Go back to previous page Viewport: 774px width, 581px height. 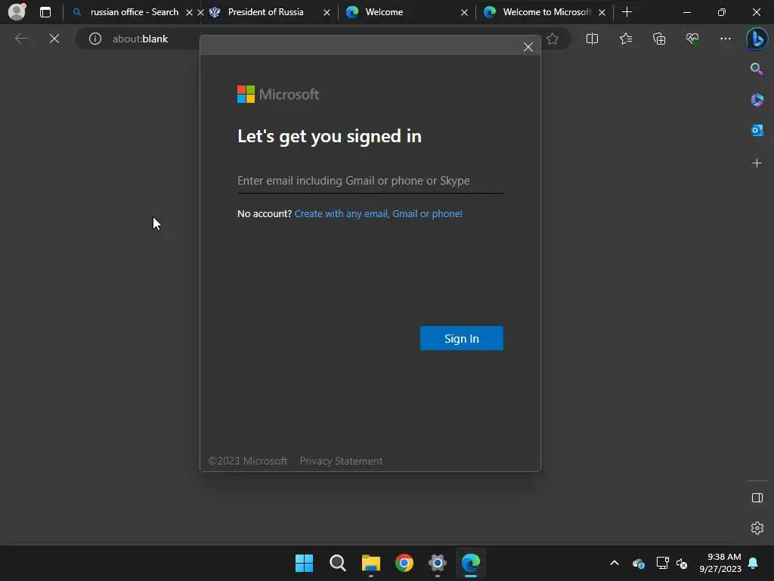tap(20, 39)
